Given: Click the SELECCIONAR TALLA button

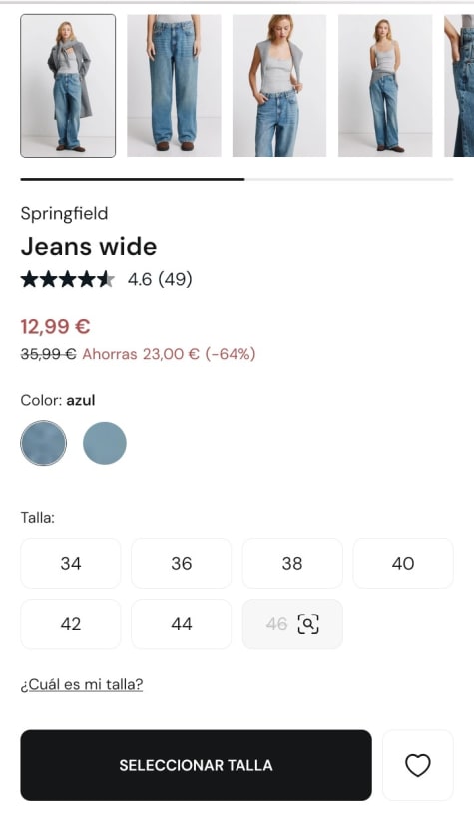Looking at the screenshot, I should (197, 765).
